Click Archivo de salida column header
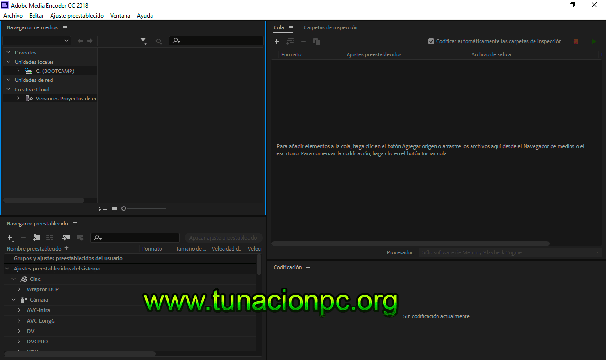The width and height of the screenshot is (606, 360). 491,54
